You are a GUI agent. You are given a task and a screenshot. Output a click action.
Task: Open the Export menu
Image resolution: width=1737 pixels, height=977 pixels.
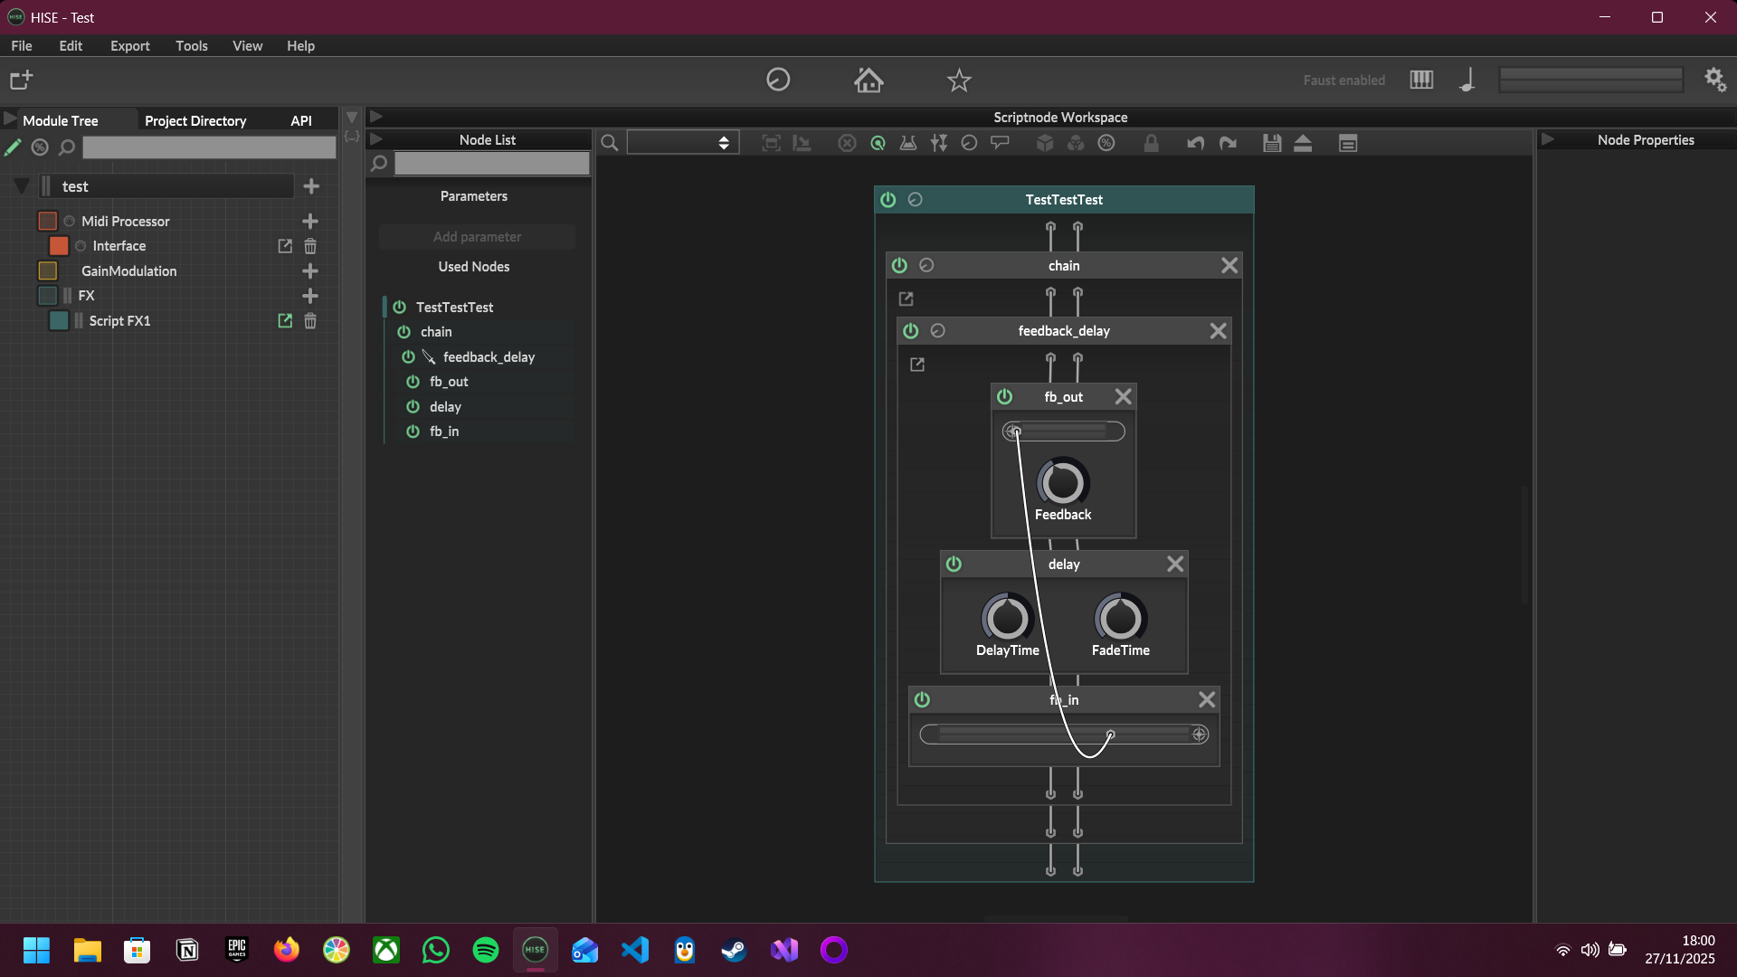(x=129, y=46)
